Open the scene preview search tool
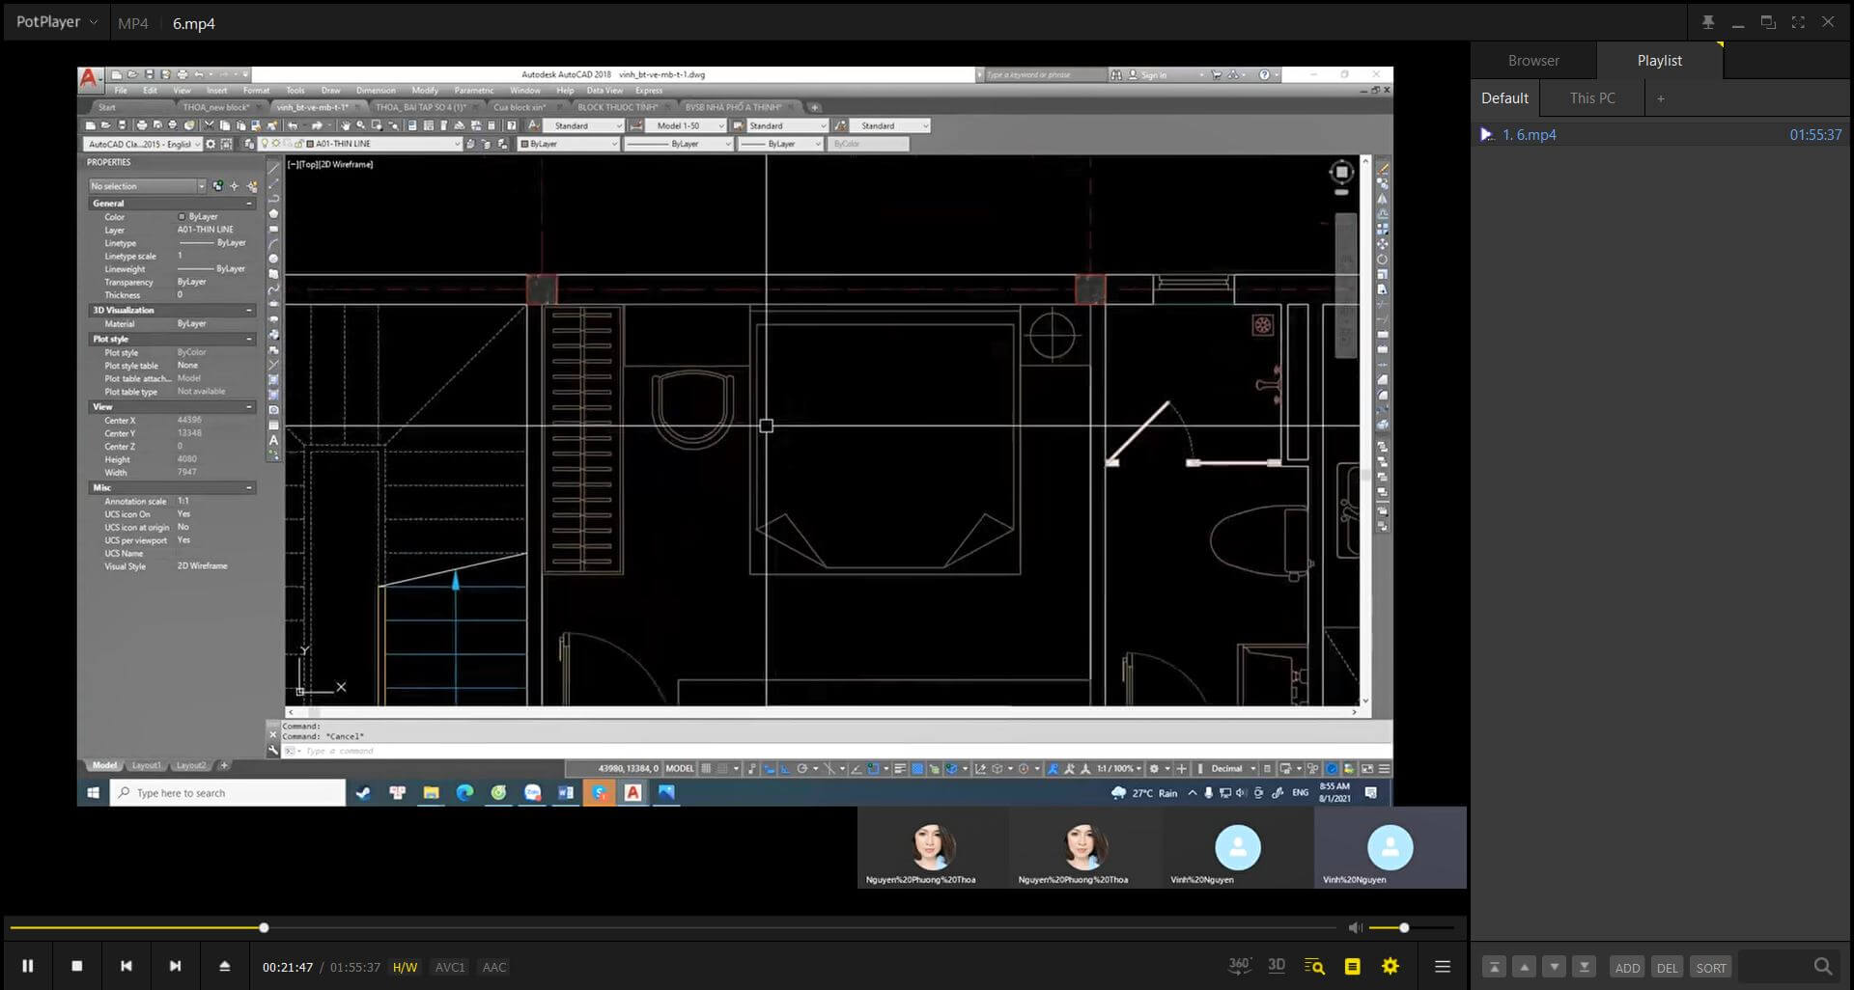The height and width of the screenshot is (990, 1854). click(1313, 965)
